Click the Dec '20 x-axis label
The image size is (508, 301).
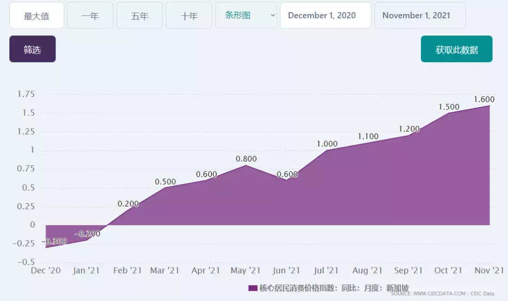(x=46, y=270)
